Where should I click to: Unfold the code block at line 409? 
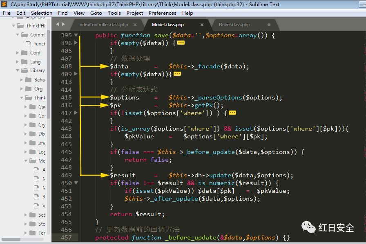pos(76,74)
